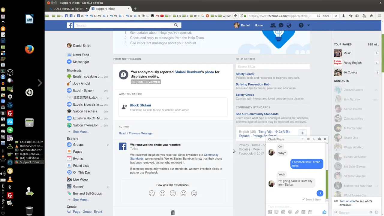Select the angriest face rating

point(152,193)
